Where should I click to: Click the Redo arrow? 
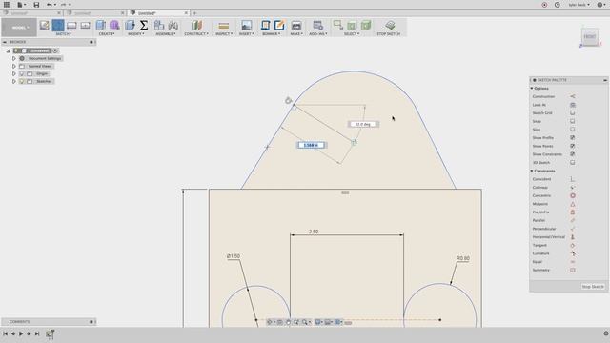click(63, 5)
